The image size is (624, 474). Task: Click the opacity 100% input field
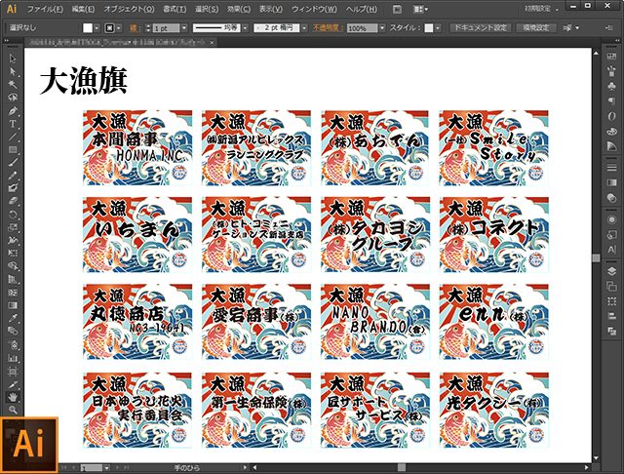click(362, 28)
